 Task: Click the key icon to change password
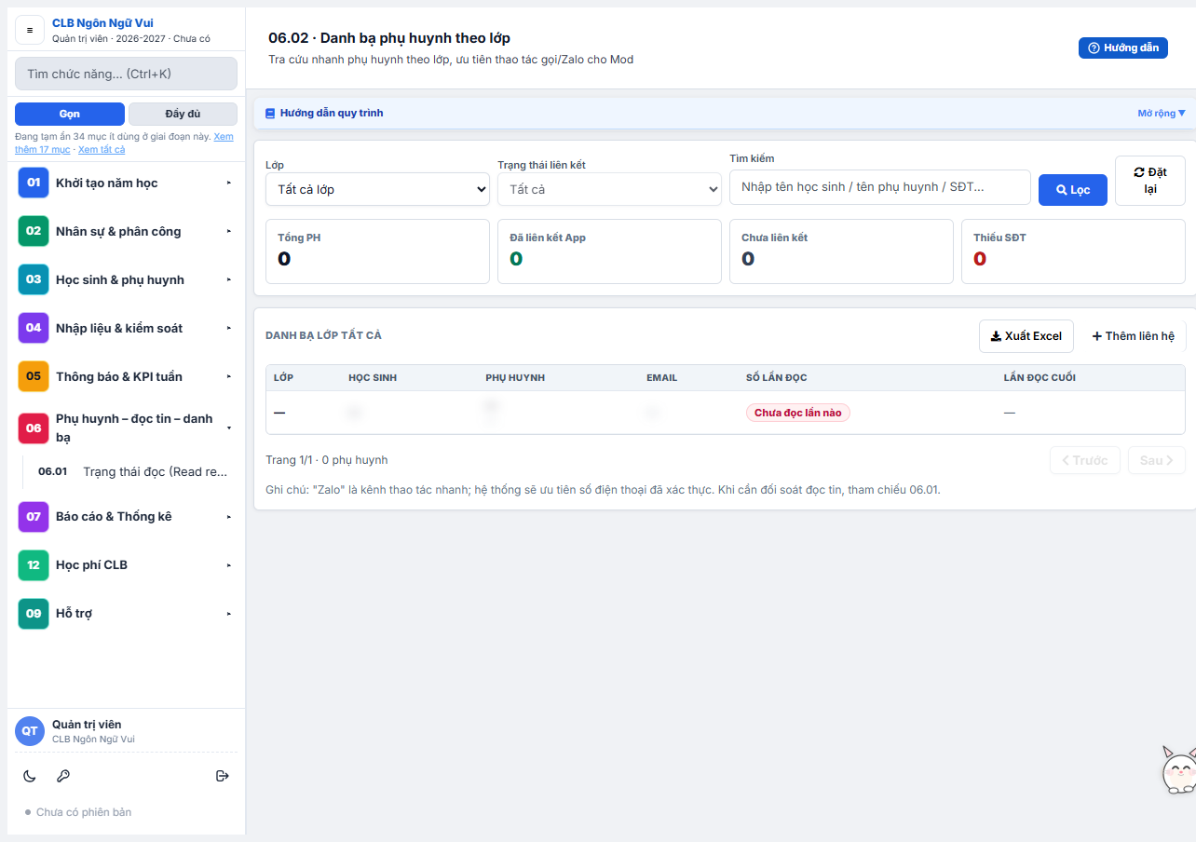(x=63, y=776)
